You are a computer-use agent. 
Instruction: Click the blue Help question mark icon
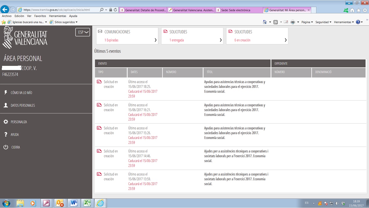pyautogui.click(x=358, y=22)
